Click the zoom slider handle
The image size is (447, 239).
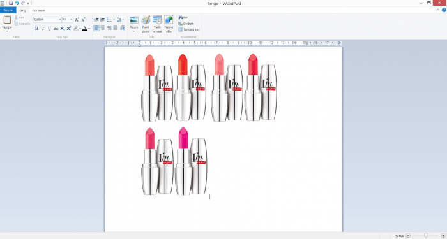click(426, 235)
